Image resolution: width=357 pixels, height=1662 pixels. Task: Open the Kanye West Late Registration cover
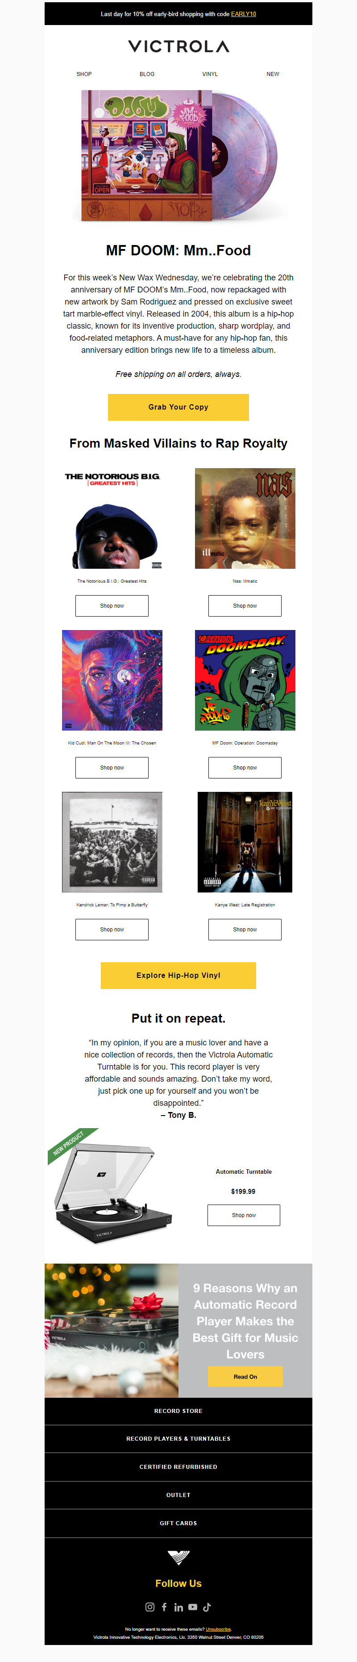click(245, 842)
